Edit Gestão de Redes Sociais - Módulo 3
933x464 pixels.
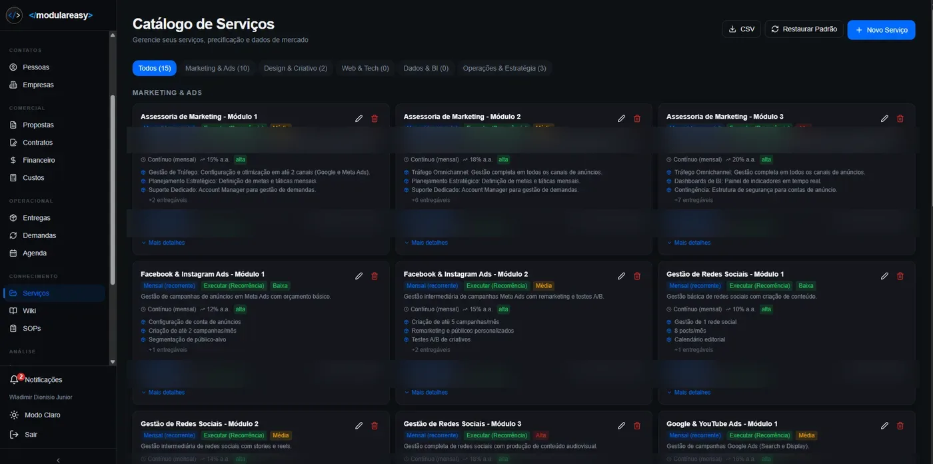622,425
